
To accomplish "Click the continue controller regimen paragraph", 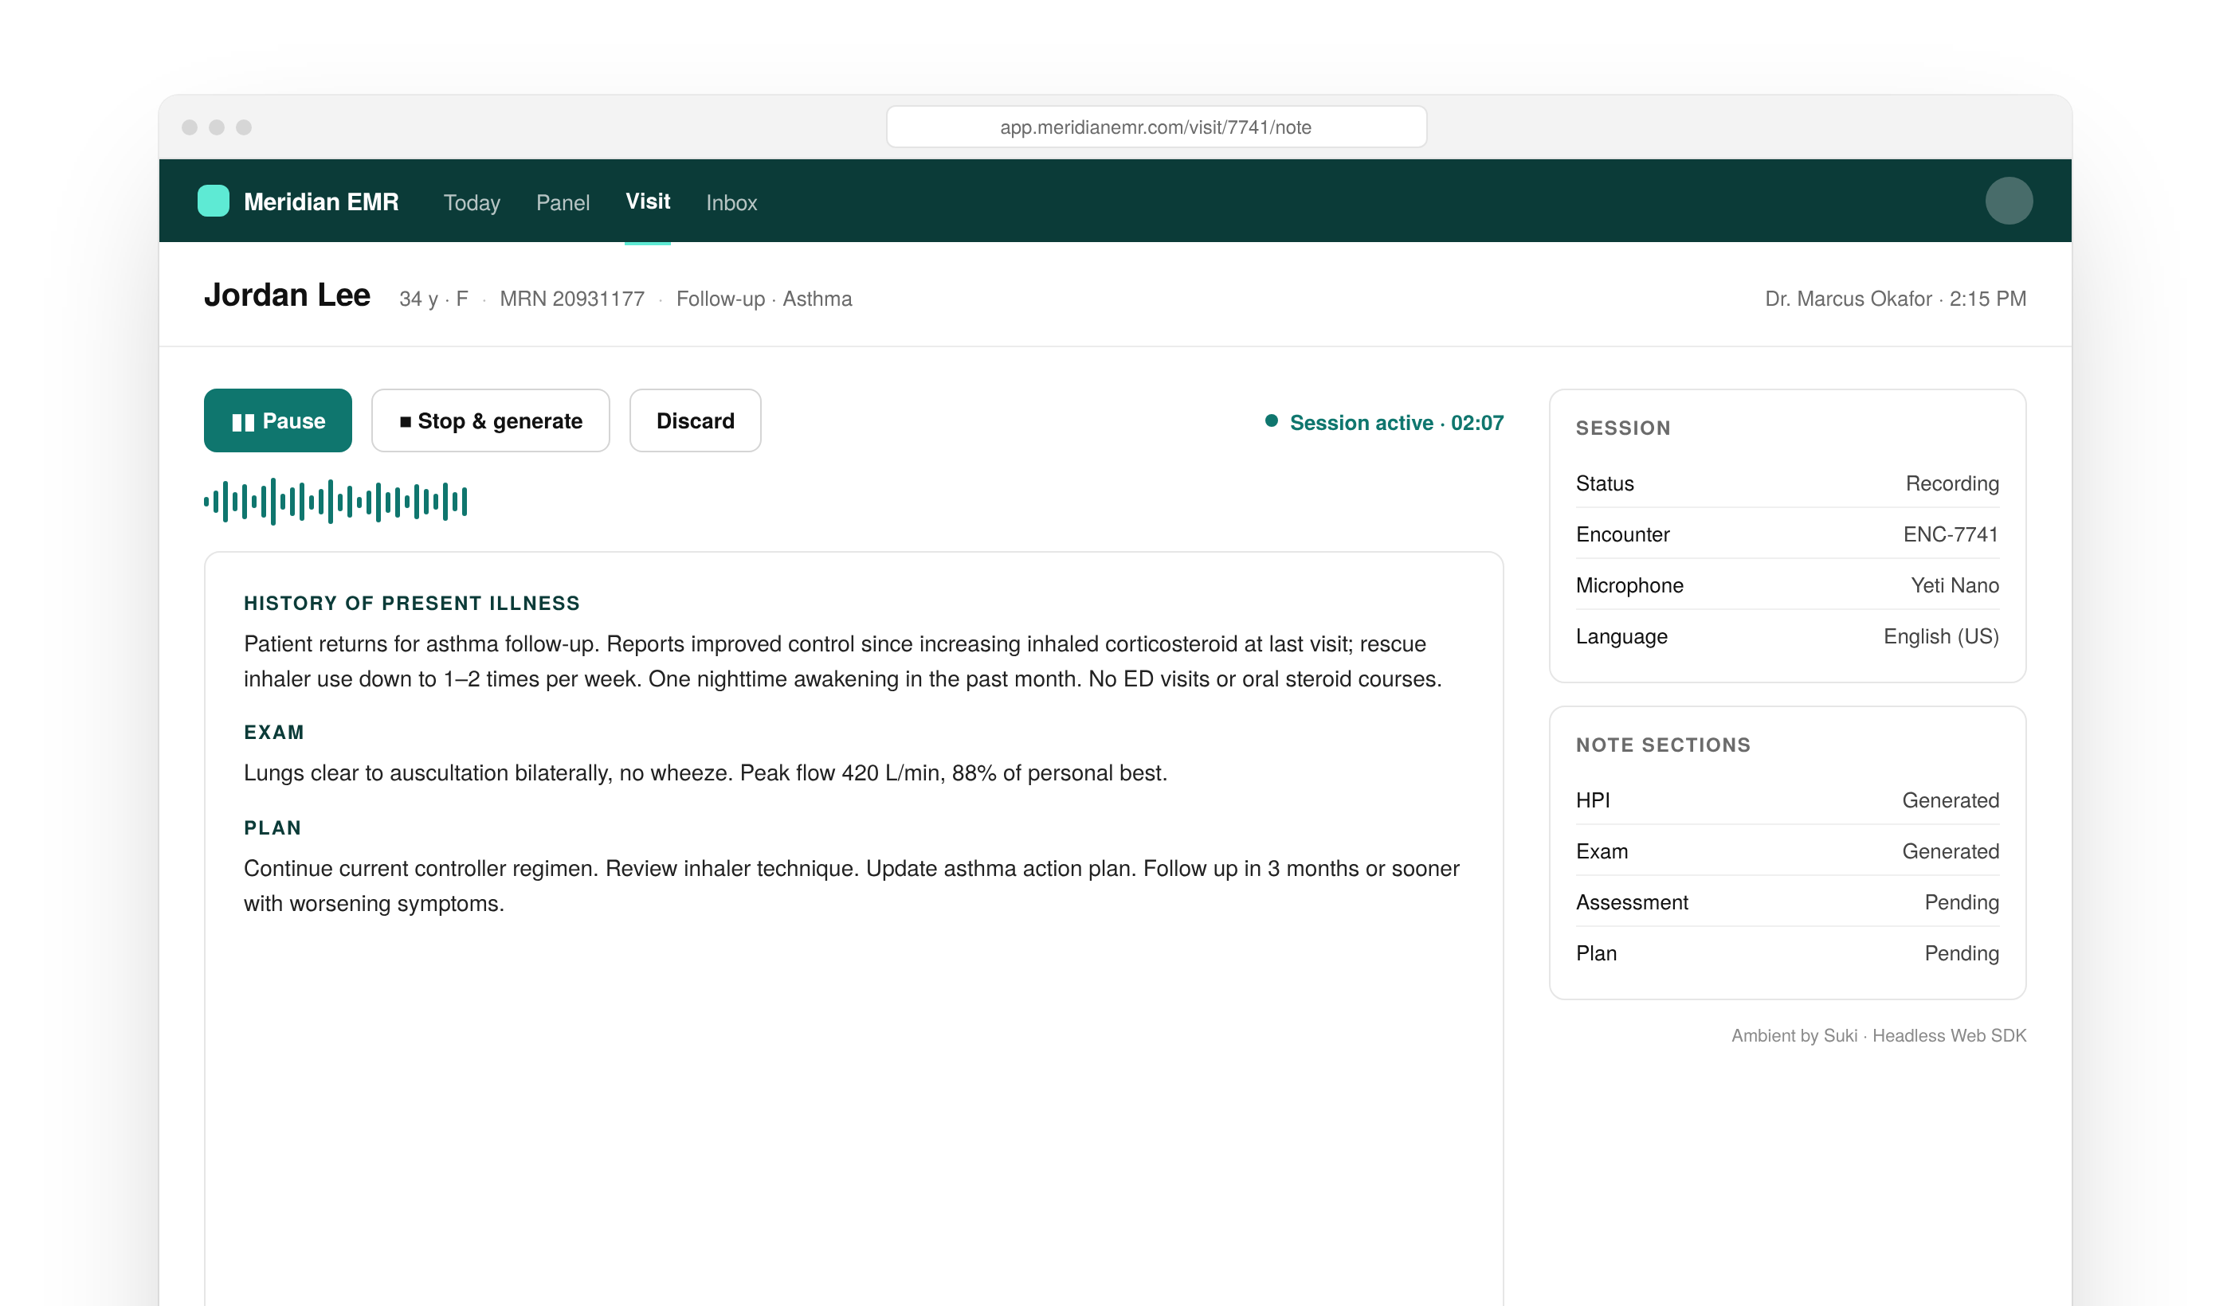I will [x=852, y=886].
